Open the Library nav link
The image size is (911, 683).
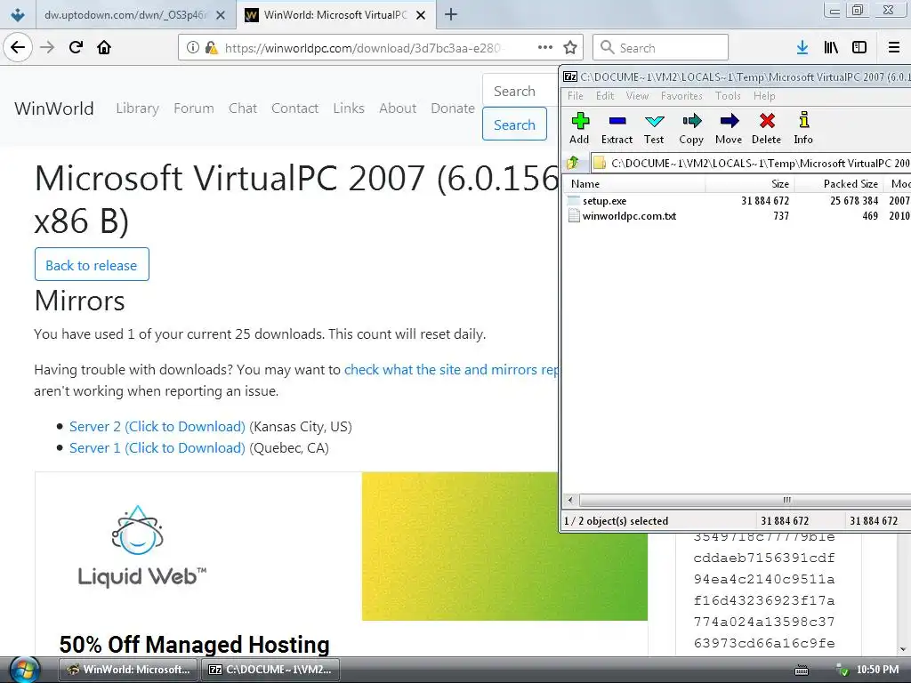tap(137, 108)
